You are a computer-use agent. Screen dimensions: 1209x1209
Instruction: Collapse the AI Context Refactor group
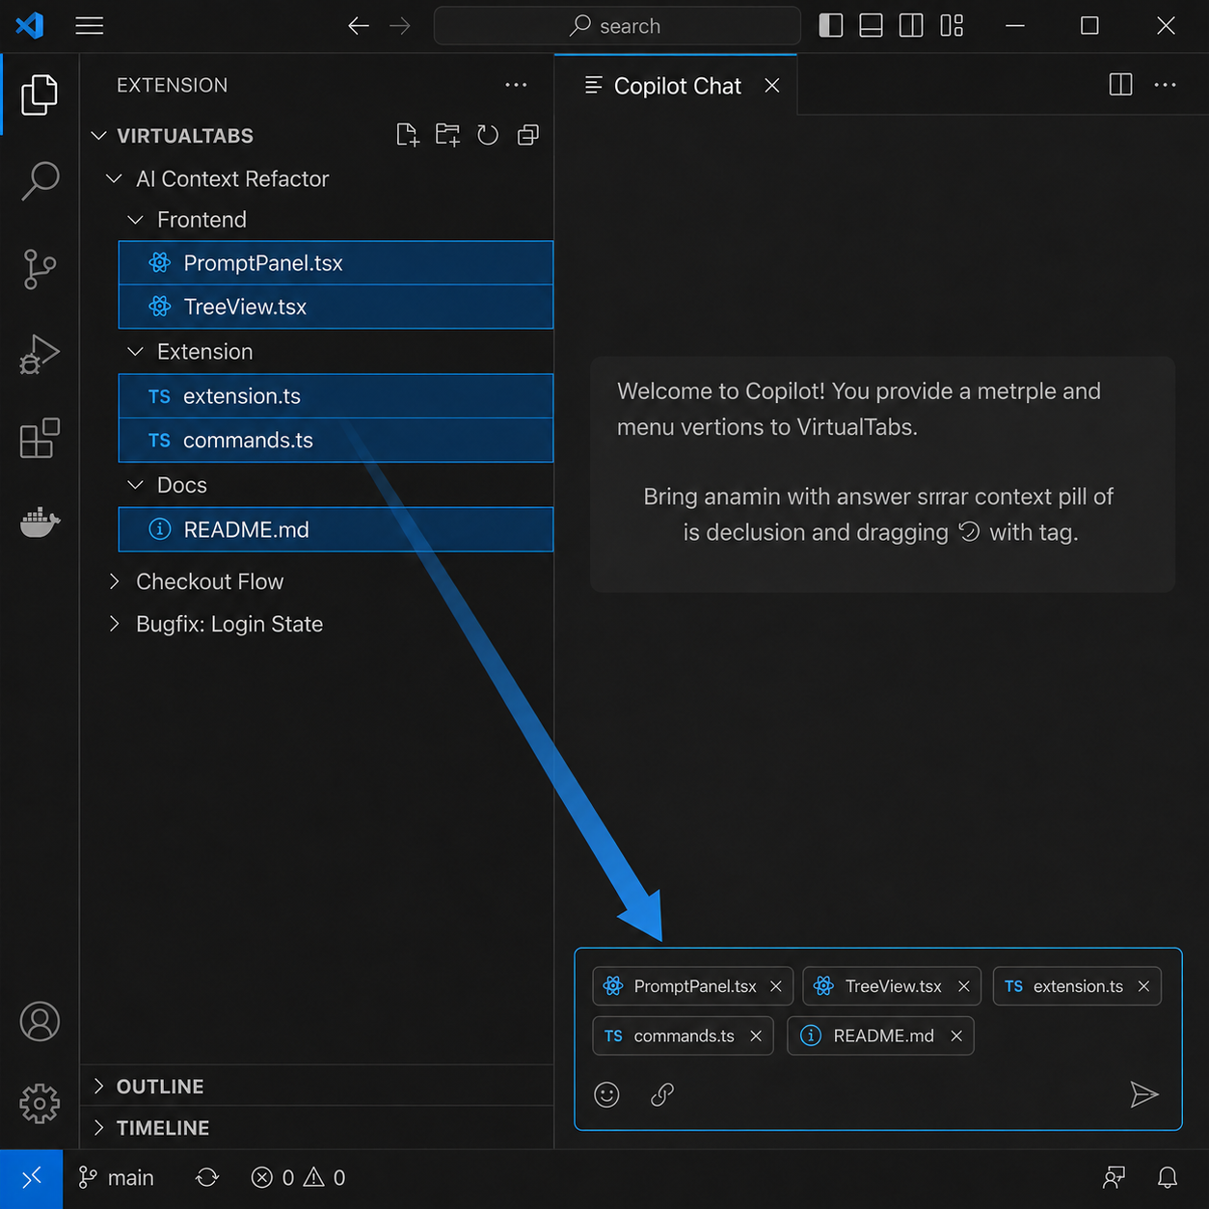[x=114, y=179]
